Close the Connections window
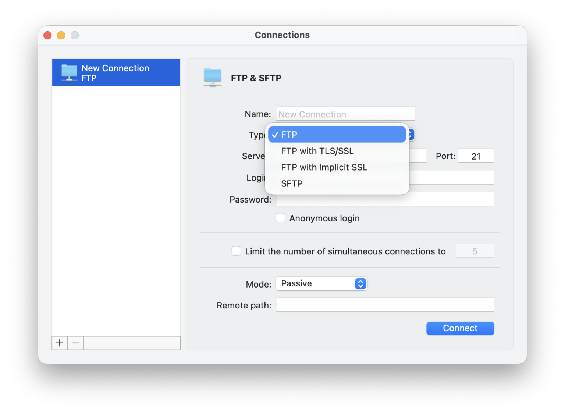This screenshot has height=414, width=565. [47, 35]
